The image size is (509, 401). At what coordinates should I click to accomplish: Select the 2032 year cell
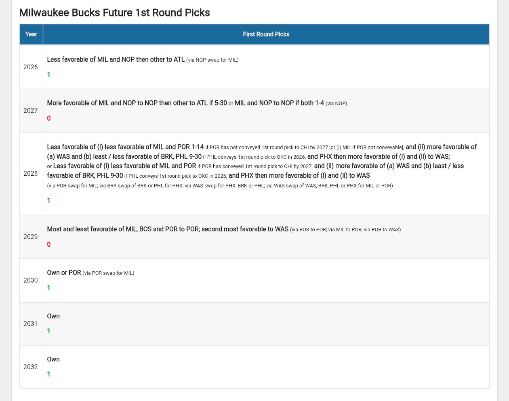(x=31, y=367)
